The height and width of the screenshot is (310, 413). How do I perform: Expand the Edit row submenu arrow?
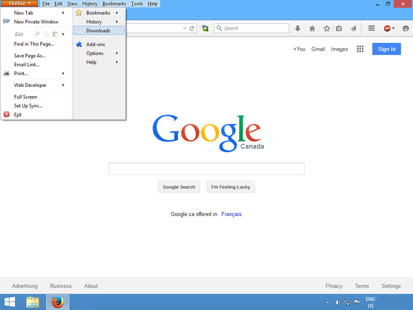point(63,34)
